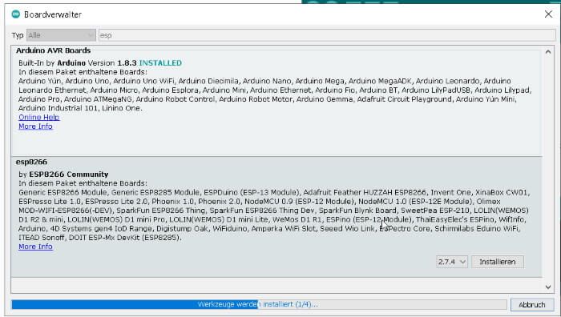Click 'Built-In by Arduino Version 1.8.3' text

78,63
